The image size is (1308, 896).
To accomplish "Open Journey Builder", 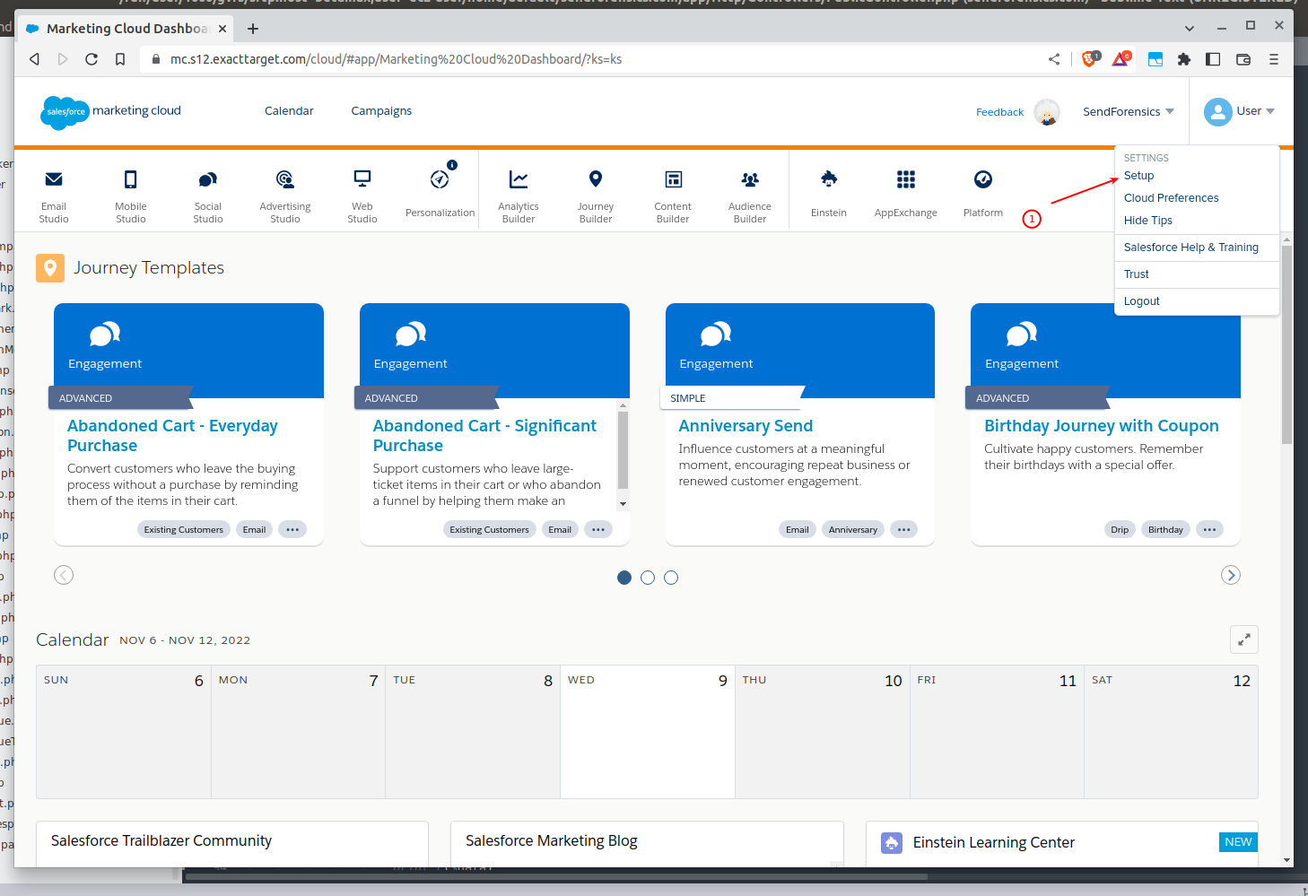I will (x=596, y=196).
